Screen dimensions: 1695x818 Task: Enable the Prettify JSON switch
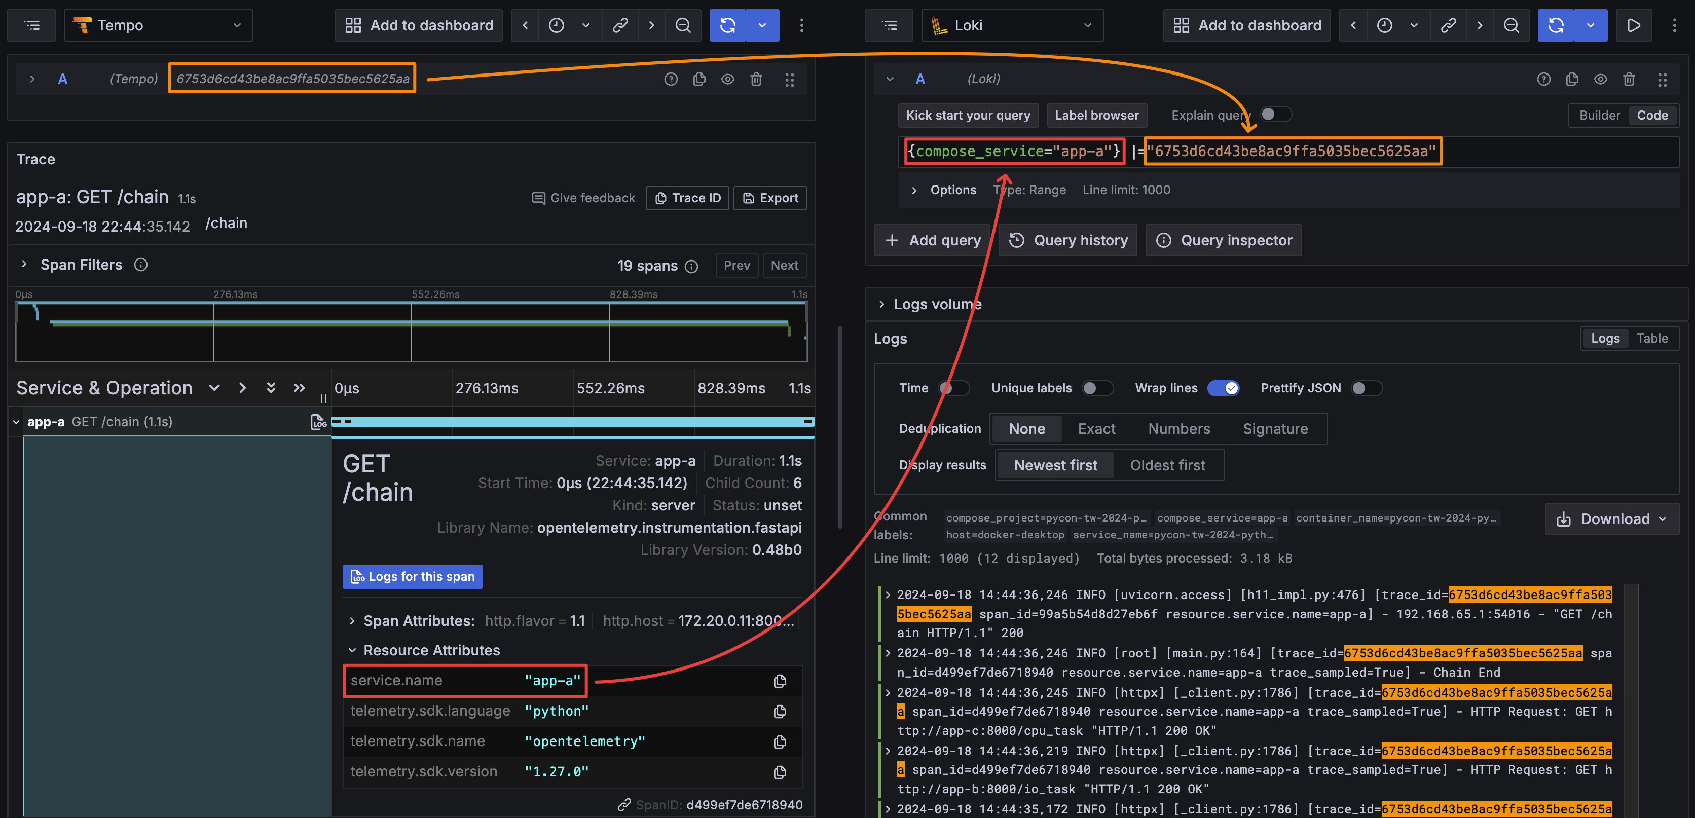pyautogui.click(x=1366, y=388)
